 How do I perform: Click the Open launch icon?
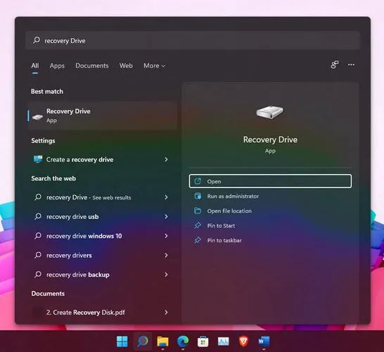click(198, 182)
